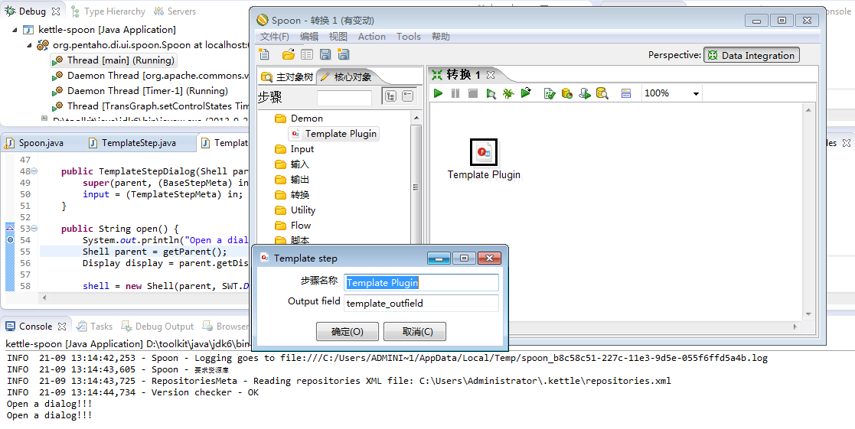This screenshot has width=855, height=429.
Task: Expand the 输出 folder in steps tree
Action: tap(292, 179)
